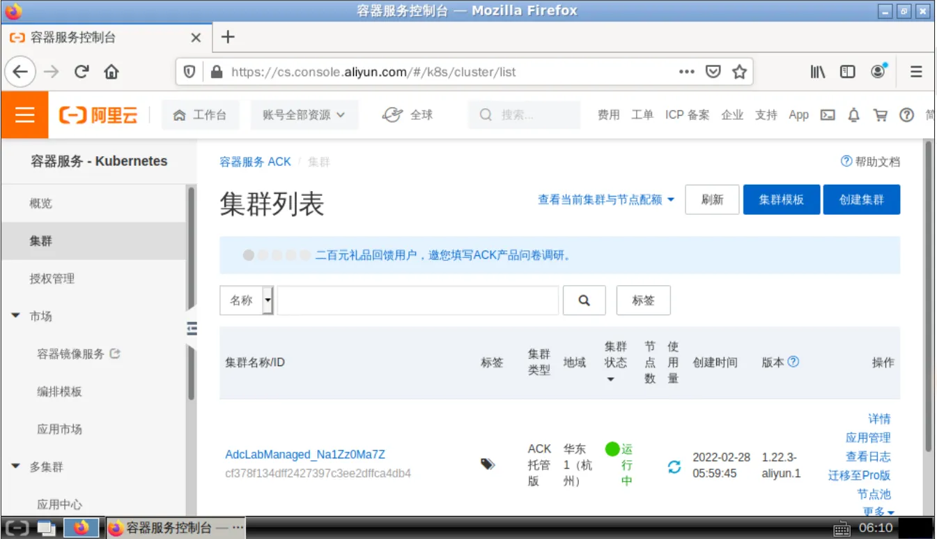Click the 标签 filter button
Viewport: 937px width, 539px height.
(644, 301)
